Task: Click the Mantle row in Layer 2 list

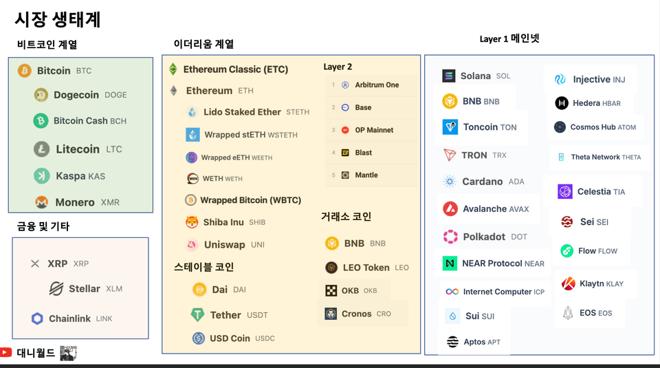Action: click(x=371, y=175)
